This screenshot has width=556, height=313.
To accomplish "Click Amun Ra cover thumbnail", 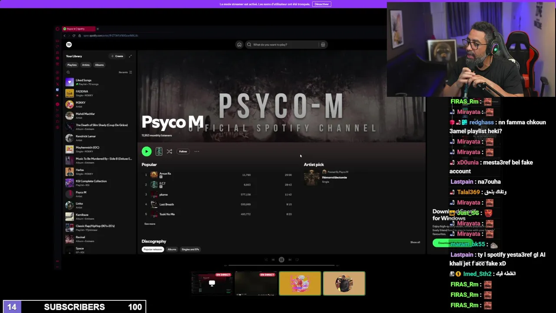I will coord(154,175).
